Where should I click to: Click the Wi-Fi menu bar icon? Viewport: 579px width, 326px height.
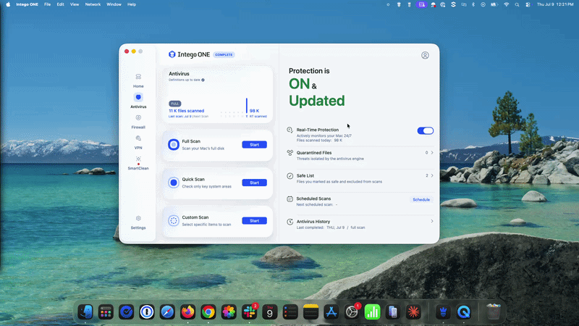click(x=506, y=4)
